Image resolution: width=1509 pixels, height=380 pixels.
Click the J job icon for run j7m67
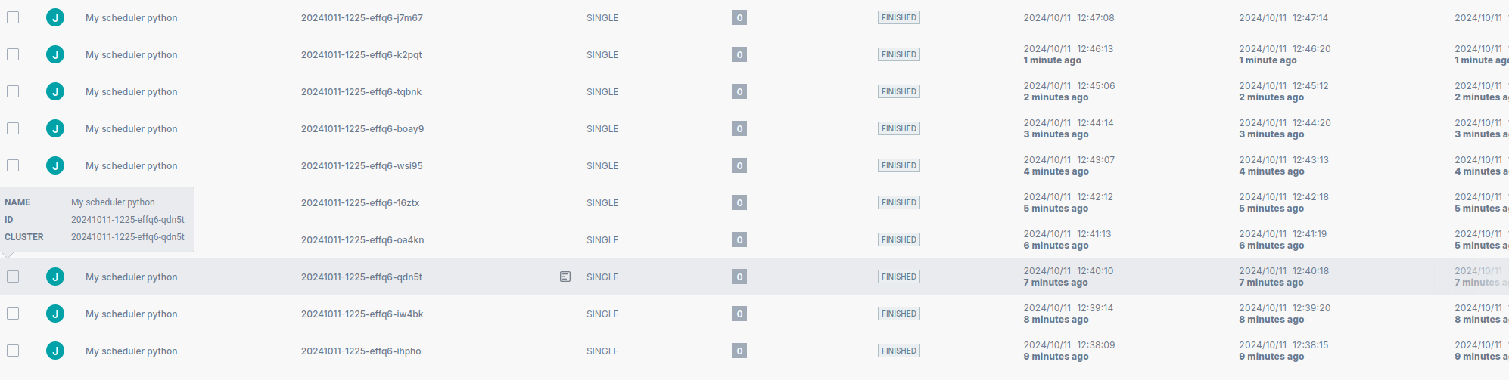pos(55,17)
